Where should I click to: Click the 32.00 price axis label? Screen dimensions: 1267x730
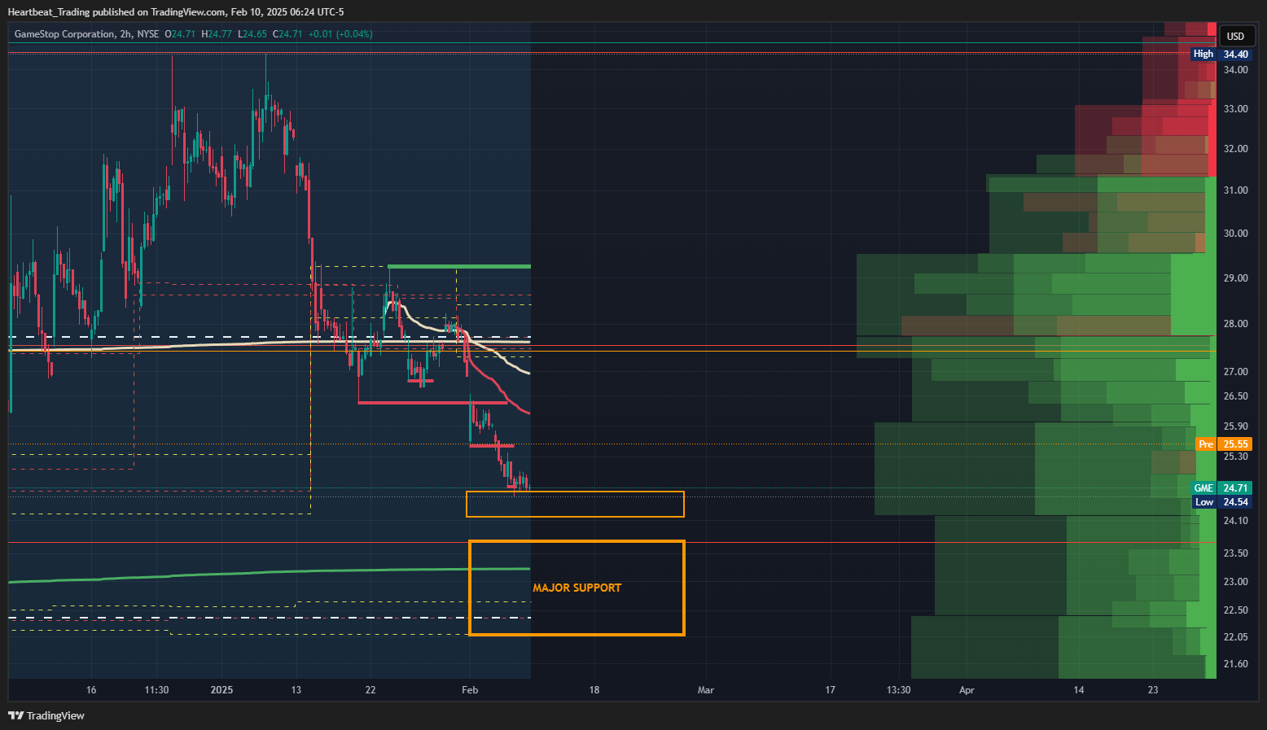1235,149
